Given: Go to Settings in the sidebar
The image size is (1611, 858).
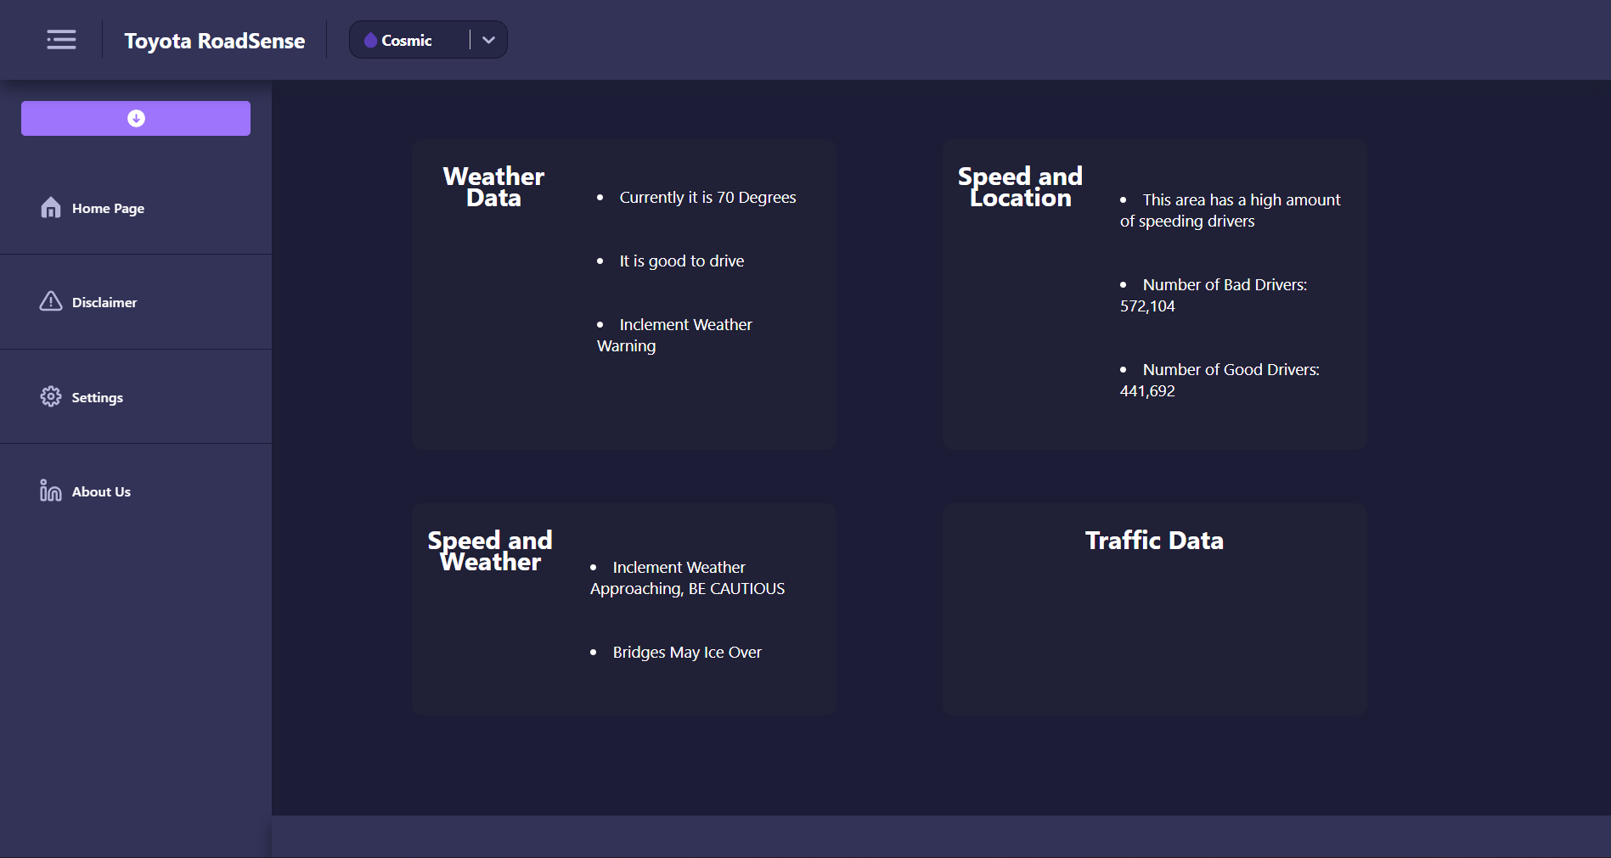Looking at the screenshot, I should coord(97,397).
